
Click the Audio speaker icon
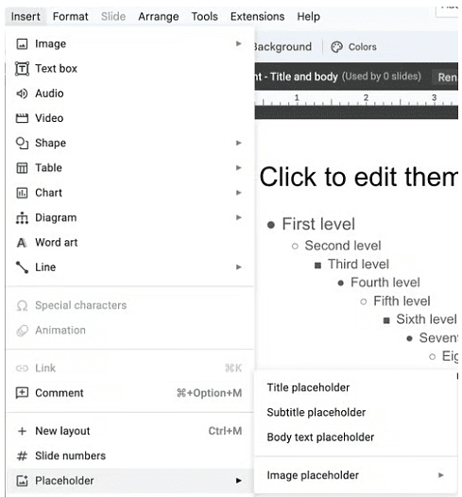click(x=22, y=94)
